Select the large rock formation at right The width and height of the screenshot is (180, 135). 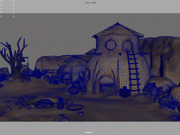(161, 56)
